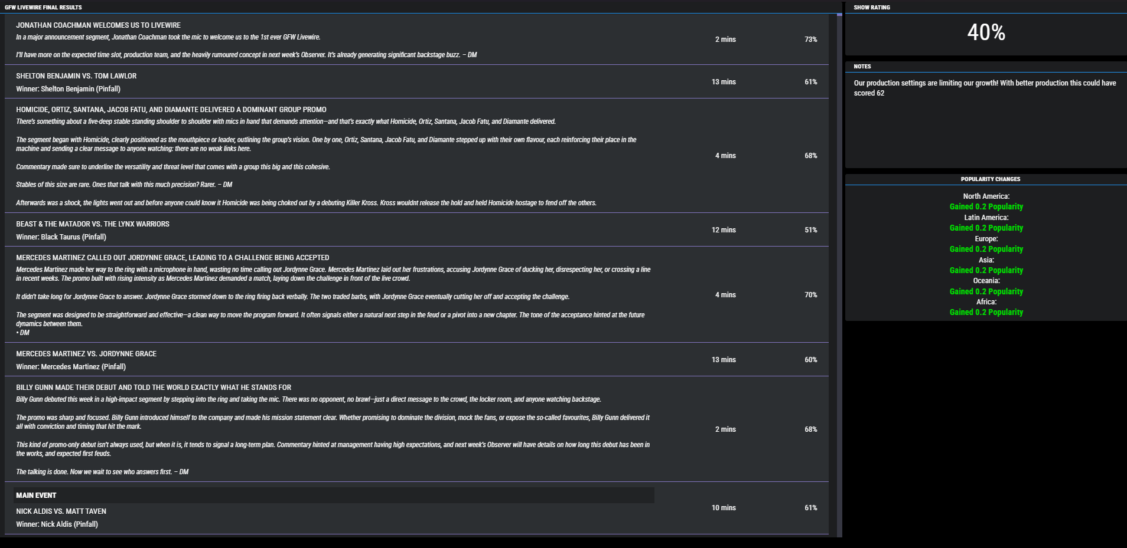Click Winner: Nick Aldis (Pinfall) line
The width and height of the screenshot is (1127, 548).
point(57,524)
